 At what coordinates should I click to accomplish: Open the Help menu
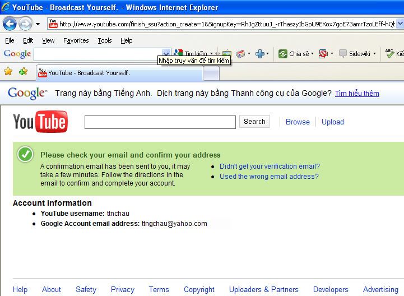(x=126, y=40)
